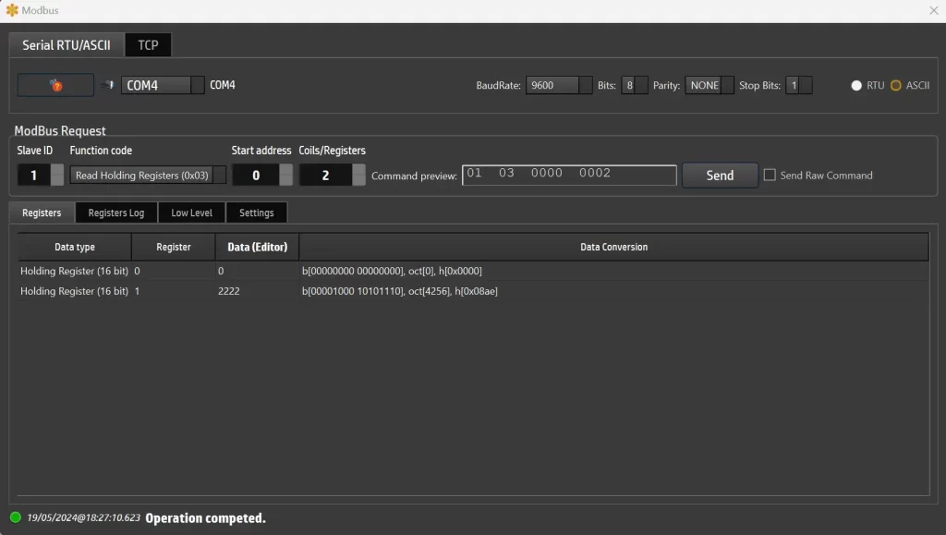Screen dimensions: 946x535
Task: Open the Registers Log tab
Action: [x=116, y=213]
